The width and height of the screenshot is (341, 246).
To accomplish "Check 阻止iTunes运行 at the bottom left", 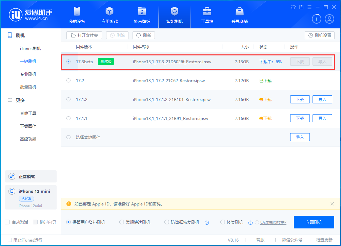I will coord(10,240).
